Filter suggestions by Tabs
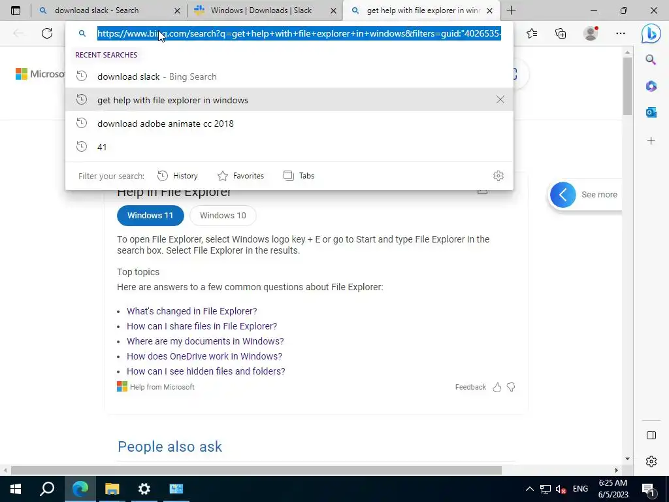 point(299,176)
